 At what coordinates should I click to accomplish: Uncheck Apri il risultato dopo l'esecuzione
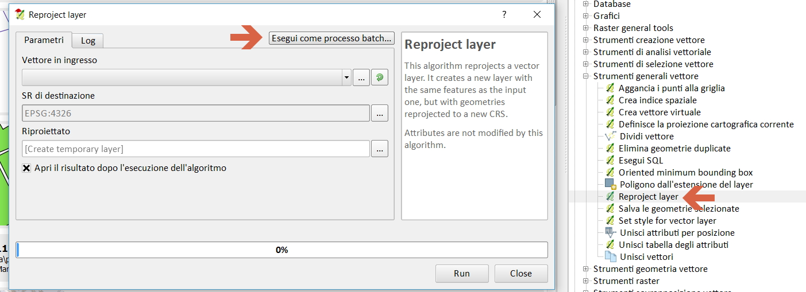click(x=26, y=168)
